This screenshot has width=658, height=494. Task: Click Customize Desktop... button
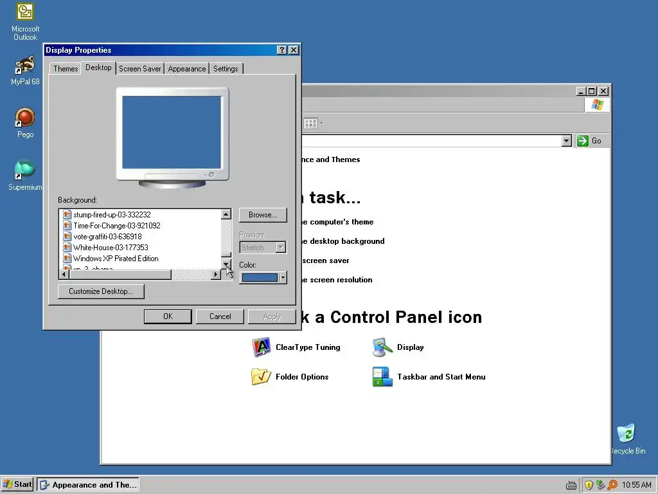coord(101,291)
